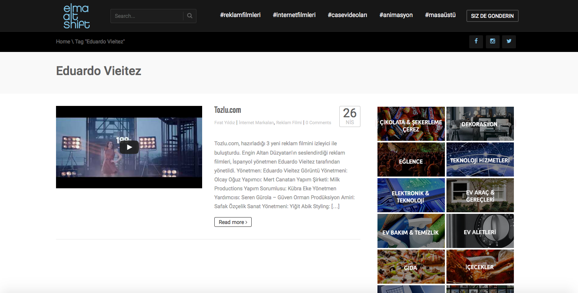
Task: Open the #masaüstü menu item
Action: coord(440,15)
